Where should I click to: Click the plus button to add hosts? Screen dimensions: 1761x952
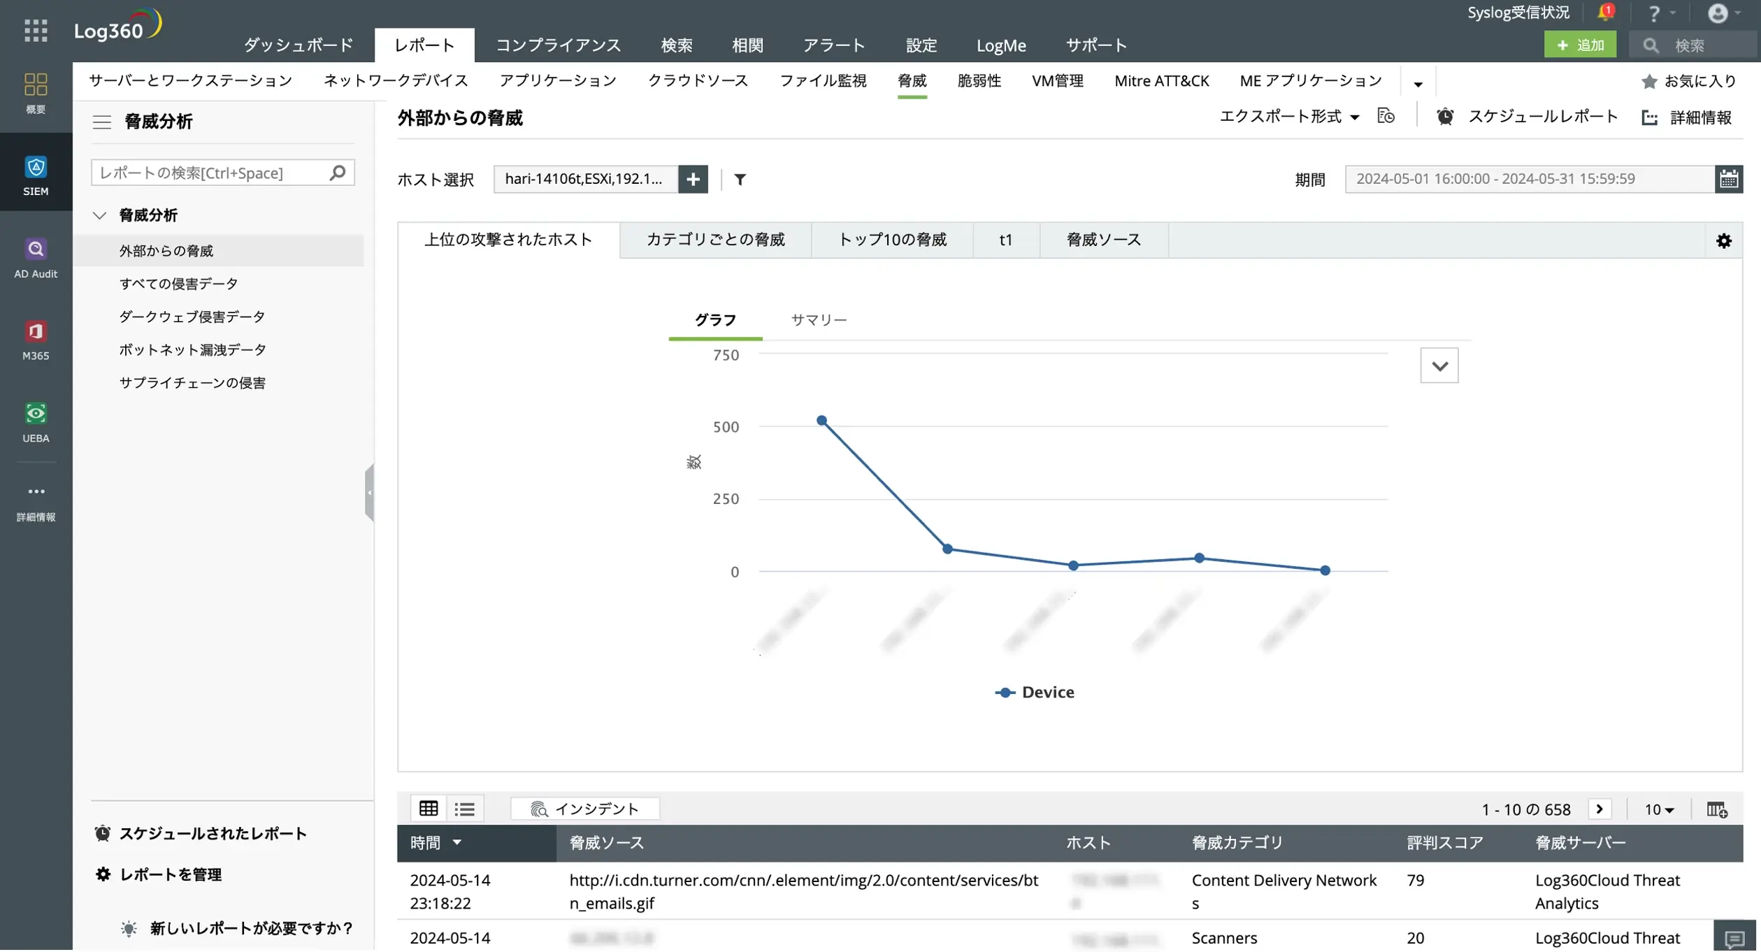[693, 180]
